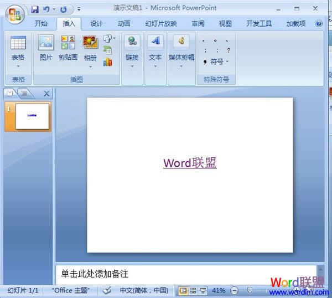Create a photo album with 相册 icon

point(90,42)
